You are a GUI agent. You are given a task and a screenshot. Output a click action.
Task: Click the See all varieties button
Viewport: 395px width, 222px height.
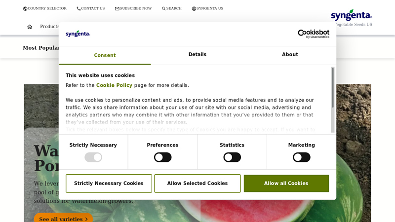coord(64,219)
